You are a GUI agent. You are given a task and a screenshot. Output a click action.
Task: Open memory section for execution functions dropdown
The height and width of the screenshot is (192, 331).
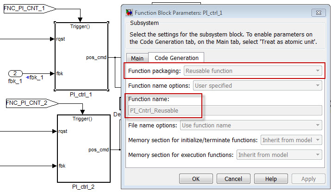(x=279, y=155)
